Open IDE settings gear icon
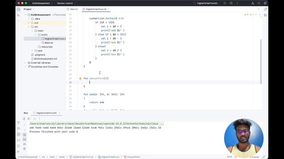The image size is (284, 159). tap(265, 3)
